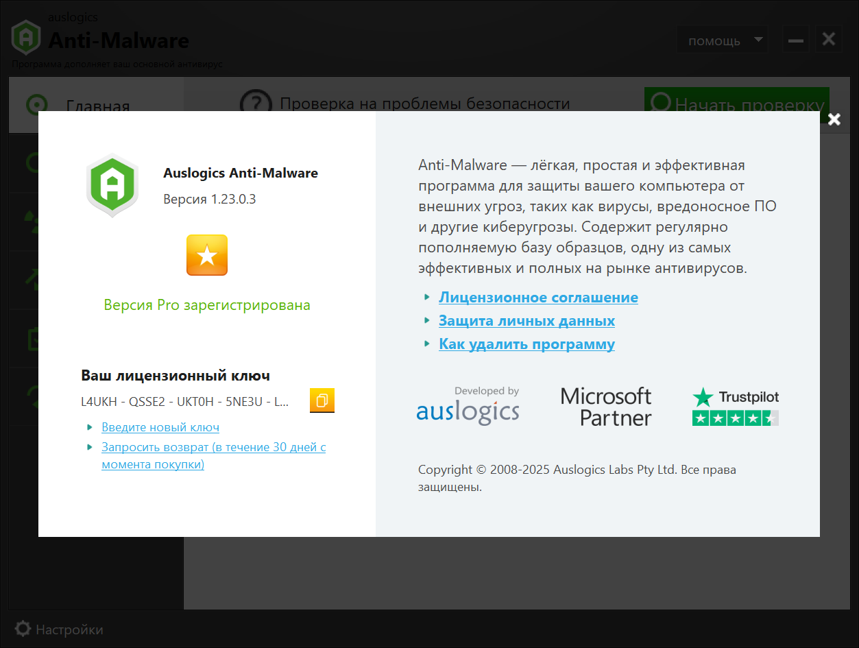Open the 'Лицензионное соглашение' link
The image size is (859, 648).
(538, 298)
